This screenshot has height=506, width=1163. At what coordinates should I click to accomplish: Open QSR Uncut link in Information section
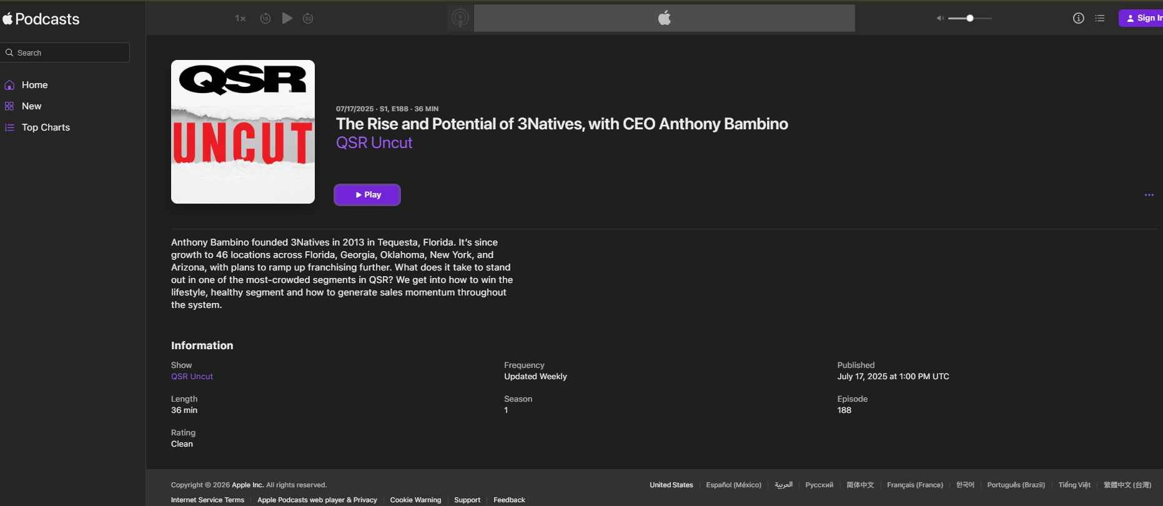[192, 376]
